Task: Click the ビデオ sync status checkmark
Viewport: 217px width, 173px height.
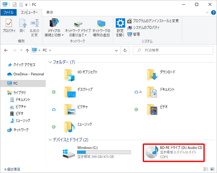Action: point(136,110)
